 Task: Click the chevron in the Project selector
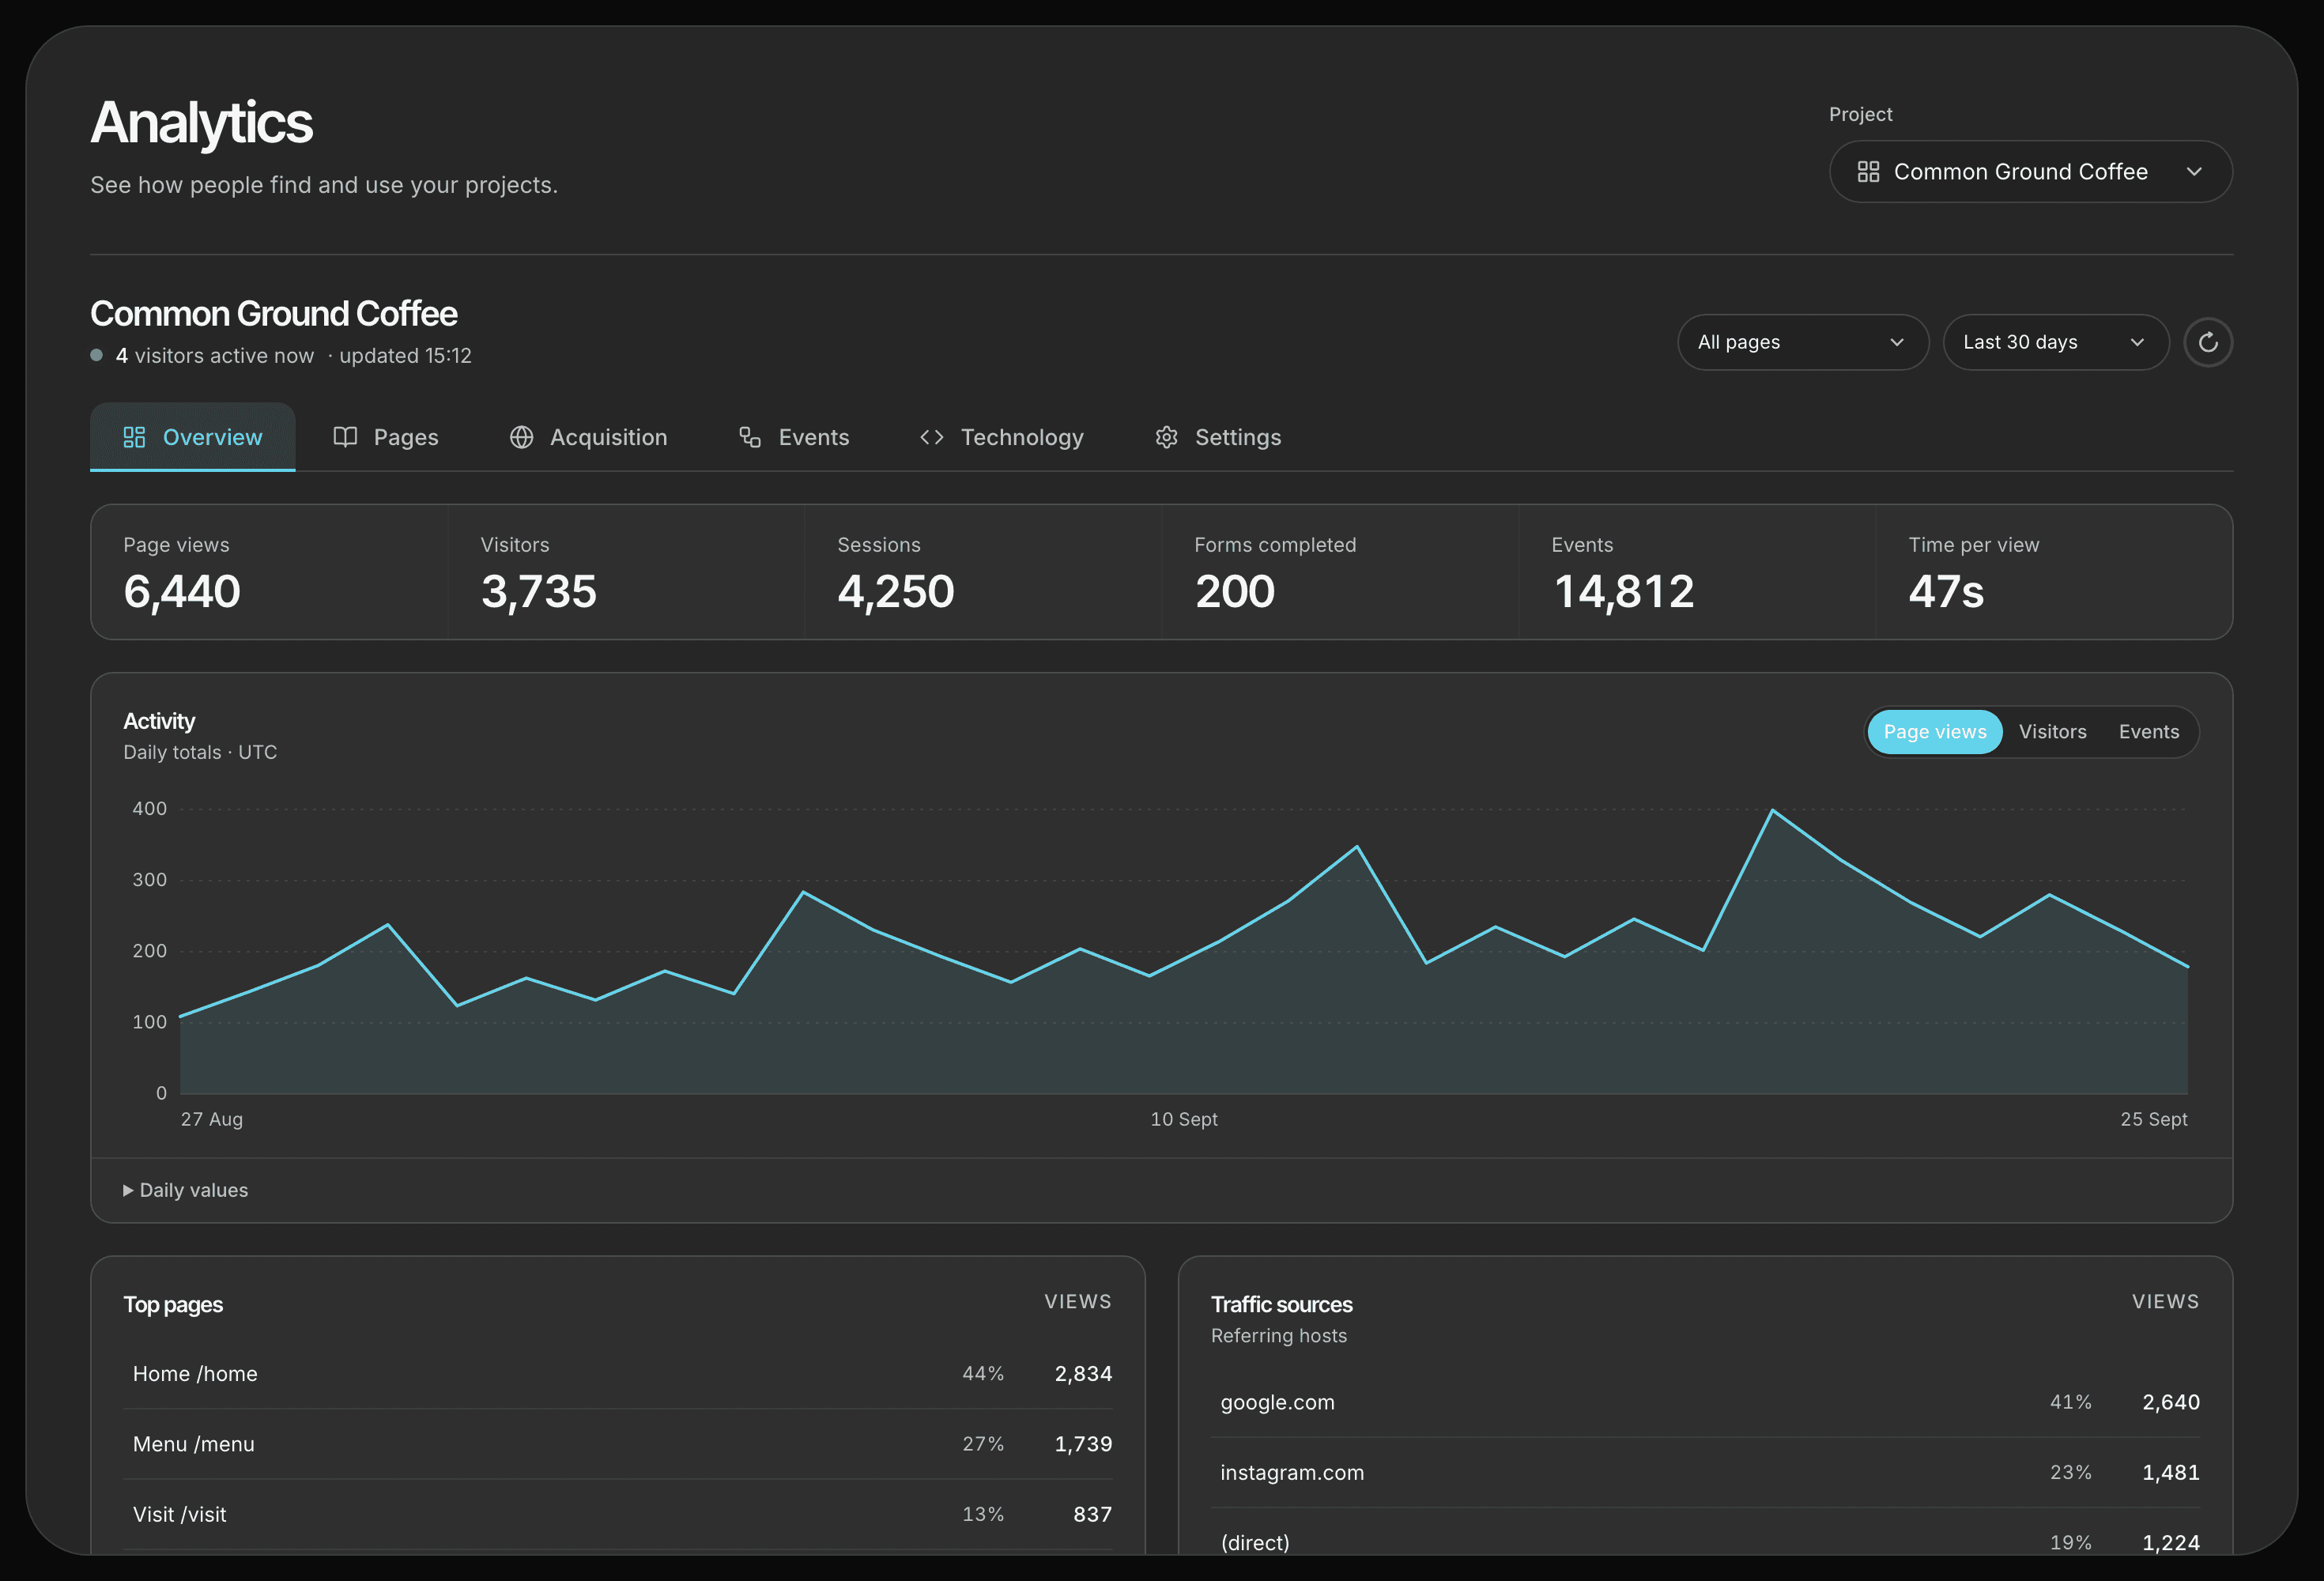[x=2194, y=172]
